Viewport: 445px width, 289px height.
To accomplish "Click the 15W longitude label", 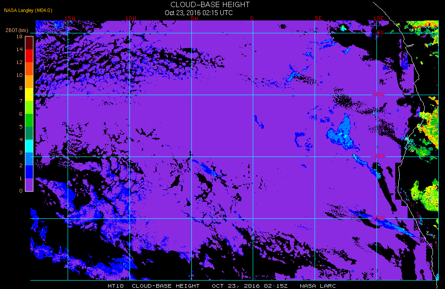I will tap(70, 18).
